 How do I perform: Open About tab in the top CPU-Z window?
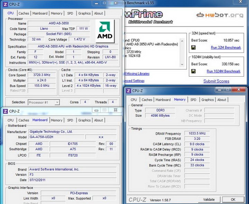(x=99, y=13)
